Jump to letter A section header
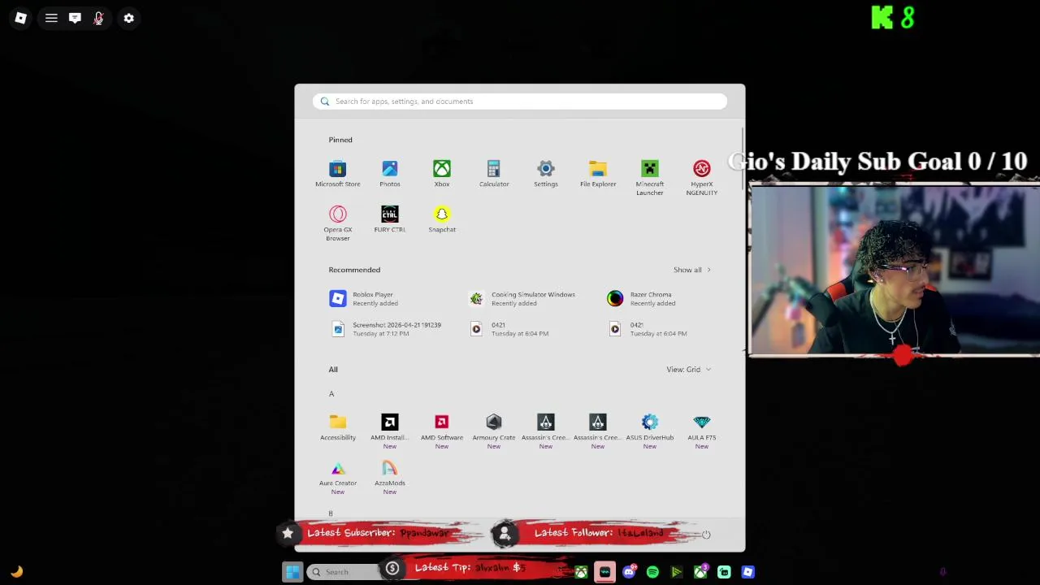Screen dimensions: 1040x585 (x=331, y=394)
